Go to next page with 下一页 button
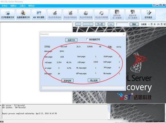This screenshot has width=166, height=123. 100,24
